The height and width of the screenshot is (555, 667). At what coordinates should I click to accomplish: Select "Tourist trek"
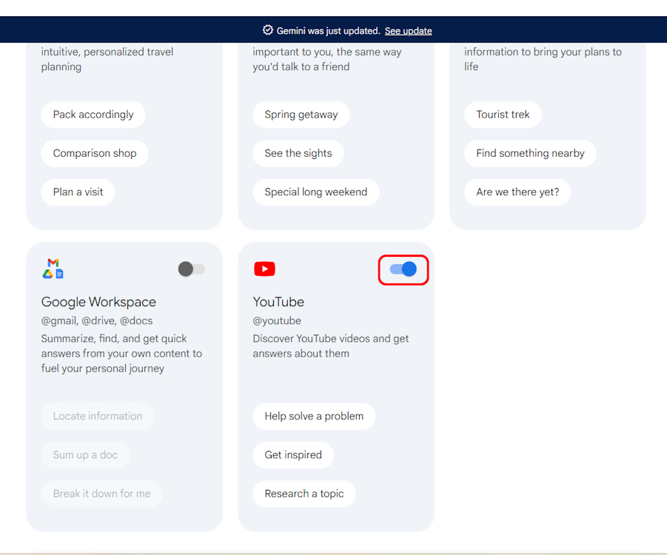[503, 115]
